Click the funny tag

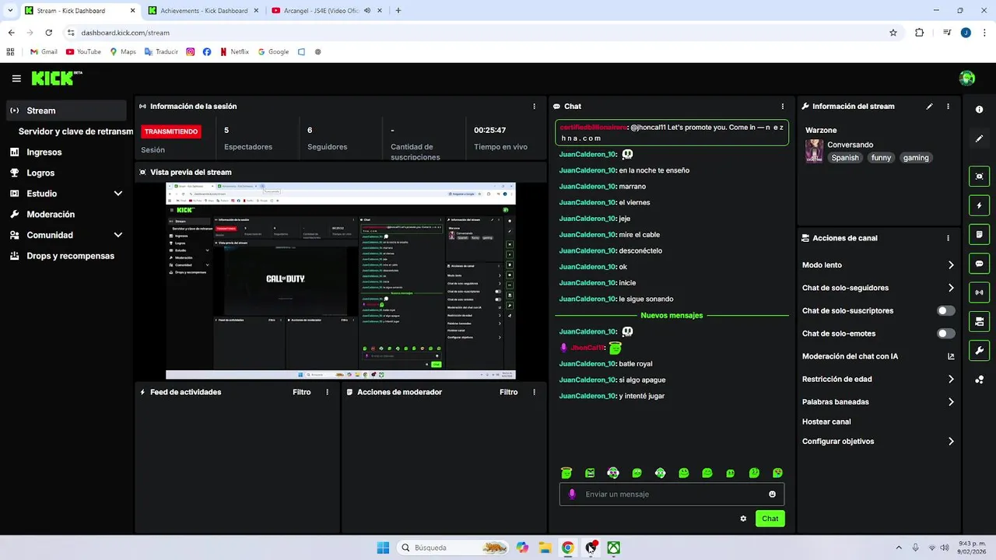click(x=881, y=158)
